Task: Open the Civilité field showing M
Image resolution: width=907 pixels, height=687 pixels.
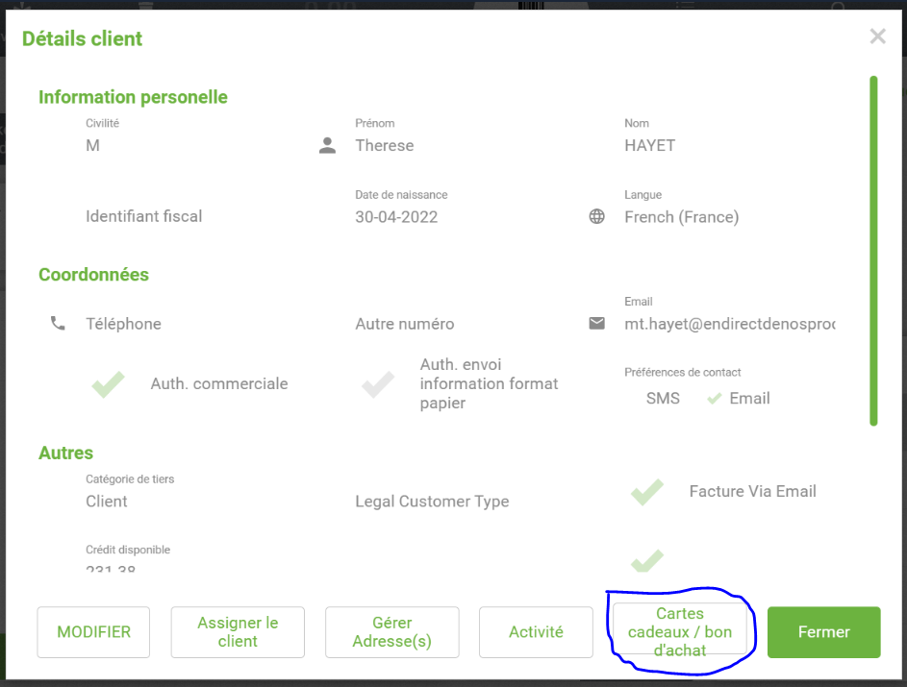Action: tap(92, 146)
